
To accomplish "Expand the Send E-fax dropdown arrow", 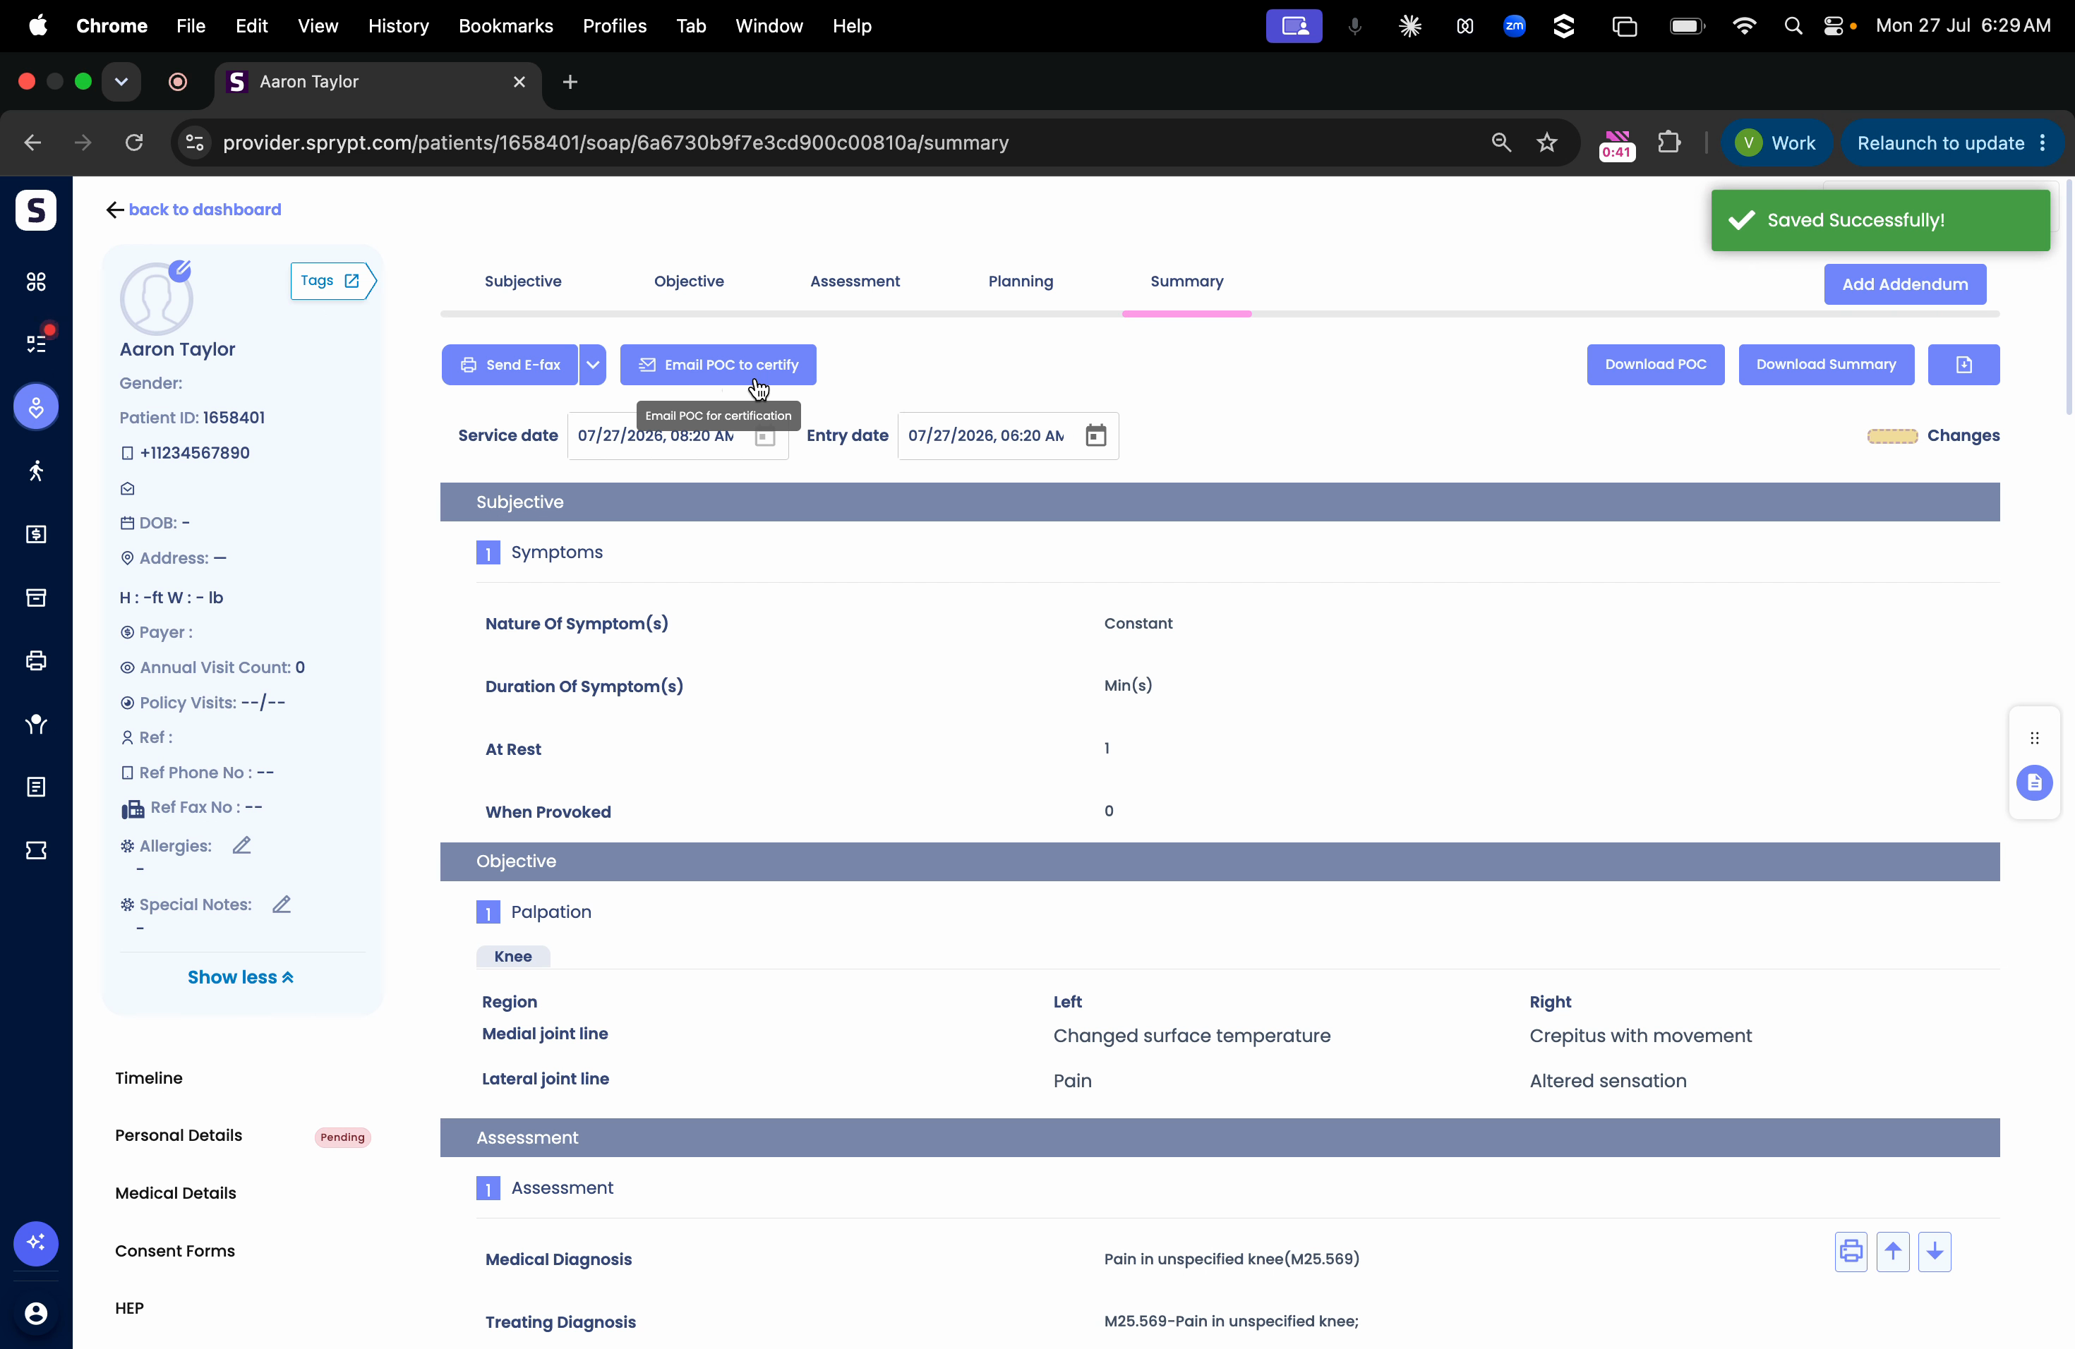I will tap(593, 364).
